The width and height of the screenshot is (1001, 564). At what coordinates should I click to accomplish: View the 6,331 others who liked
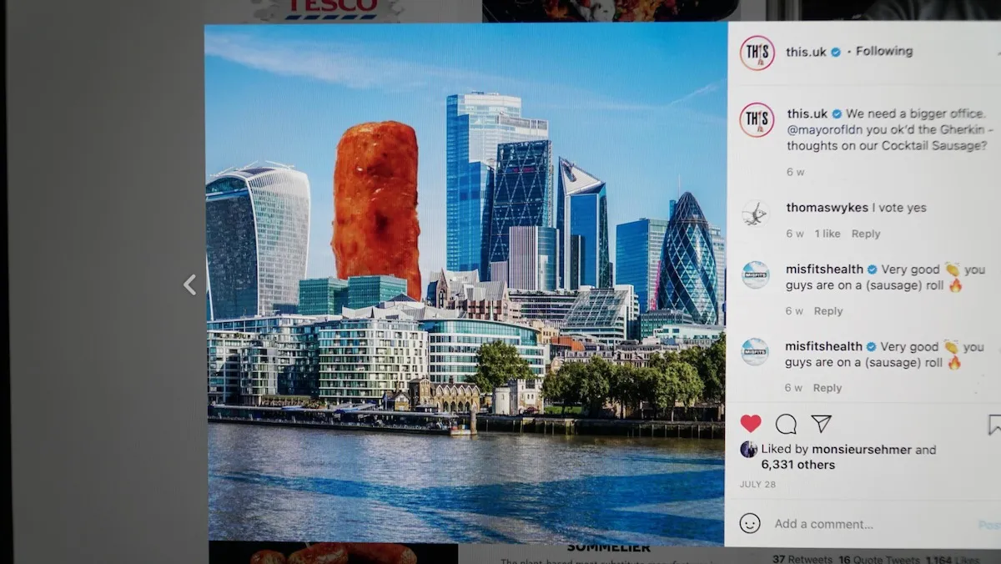797,465
